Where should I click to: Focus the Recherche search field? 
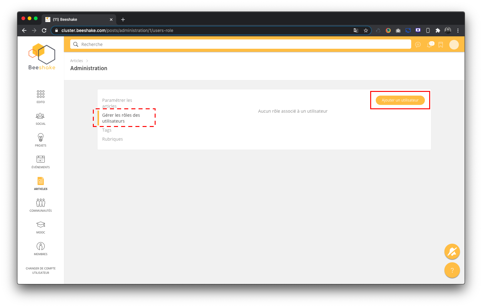click(x=241, y=44)
